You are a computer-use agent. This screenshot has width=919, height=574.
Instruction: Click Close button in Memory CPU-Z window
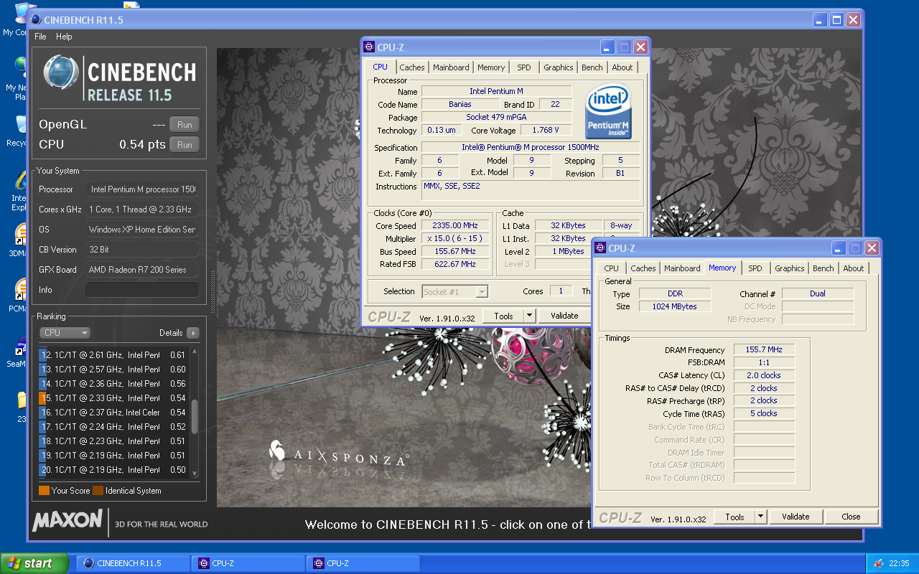pos(852,517)
